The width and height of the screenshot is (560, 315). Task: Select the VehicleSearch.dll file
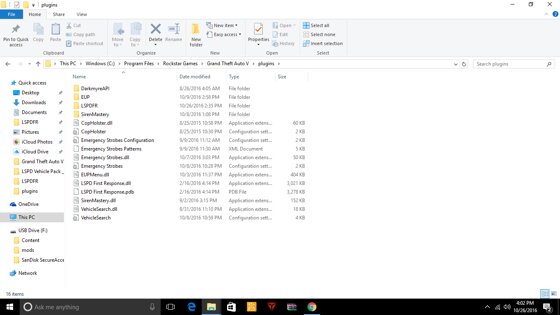click(99, 209)
